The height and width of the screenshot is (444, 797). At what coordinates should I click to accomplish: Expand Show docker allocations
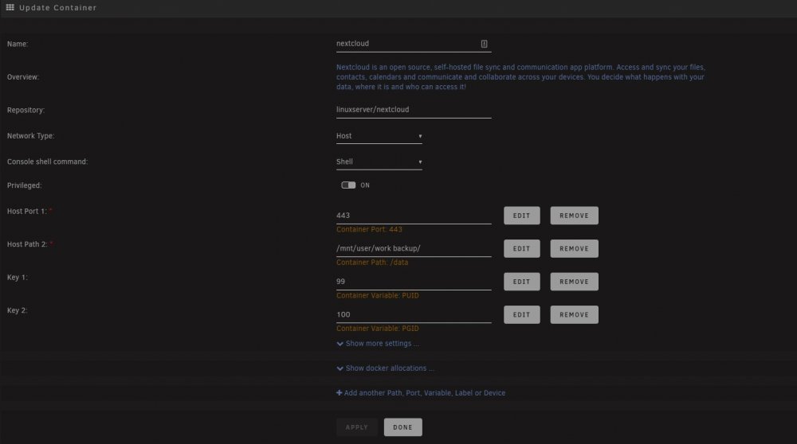(x=385, y=368)
